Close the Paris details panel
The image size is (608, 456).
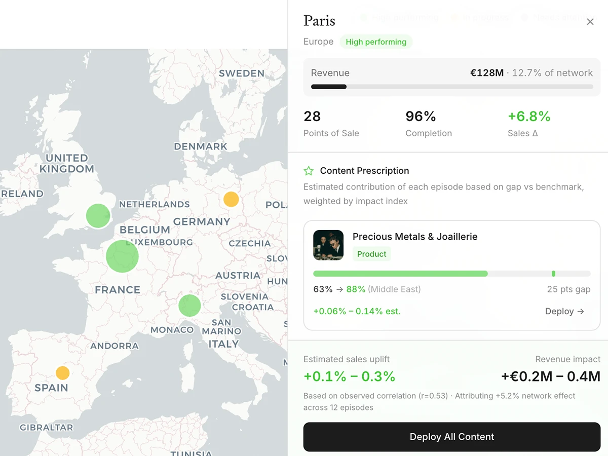tap(590, 22)
